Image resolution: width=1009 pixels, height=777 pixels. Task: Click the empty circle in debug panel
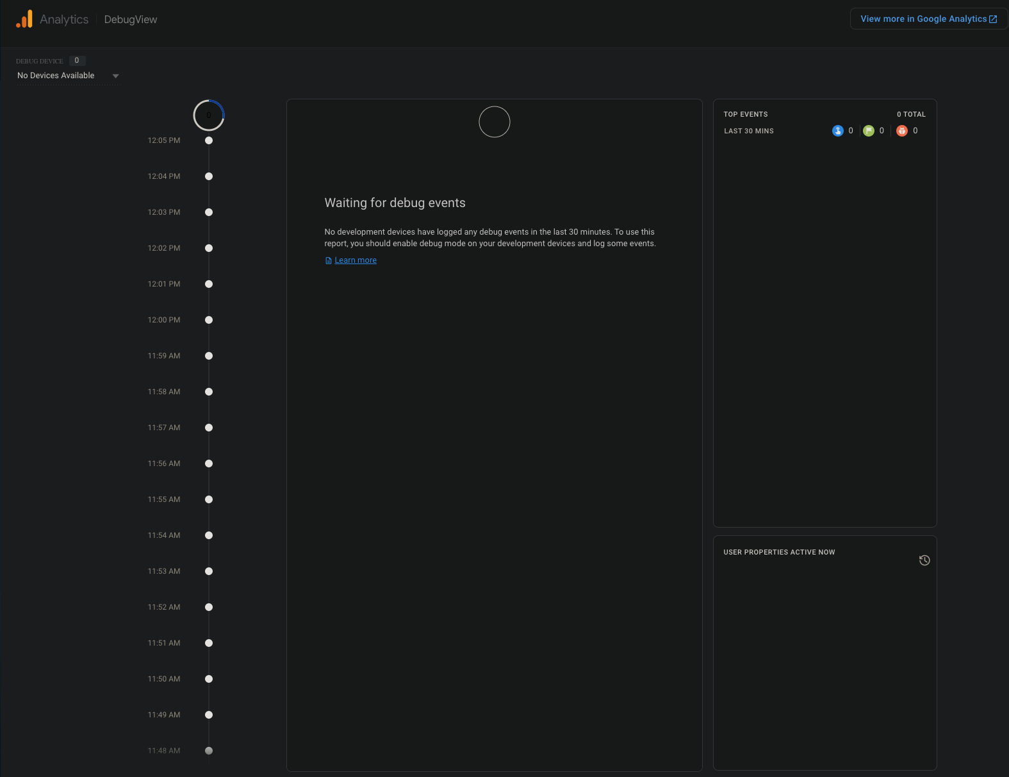coord(495,122)
